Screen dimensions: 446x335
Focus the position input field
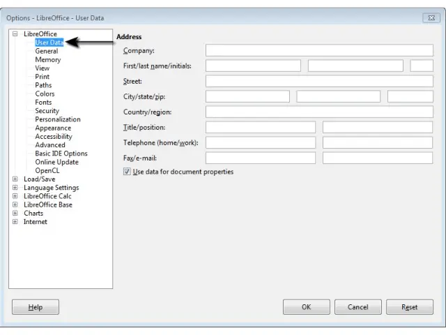click(x=378, y=127)
